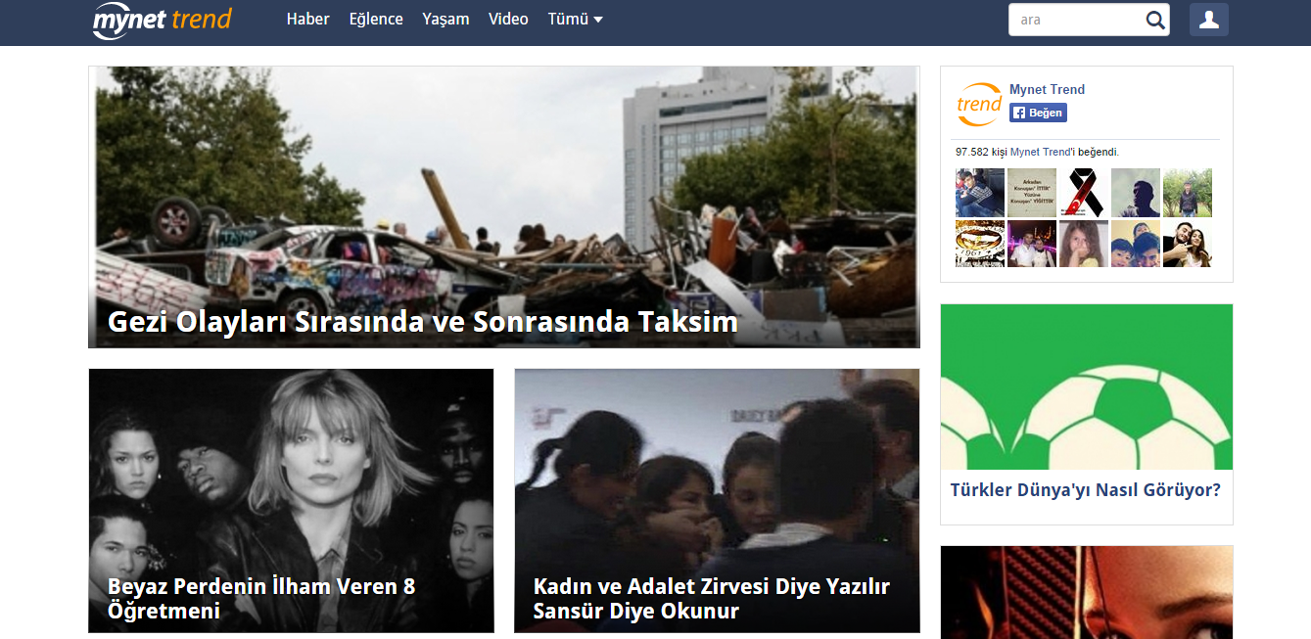1311x639 pixels.
Task: Click the green soccer ball thumbnail
Action: 1086,387
